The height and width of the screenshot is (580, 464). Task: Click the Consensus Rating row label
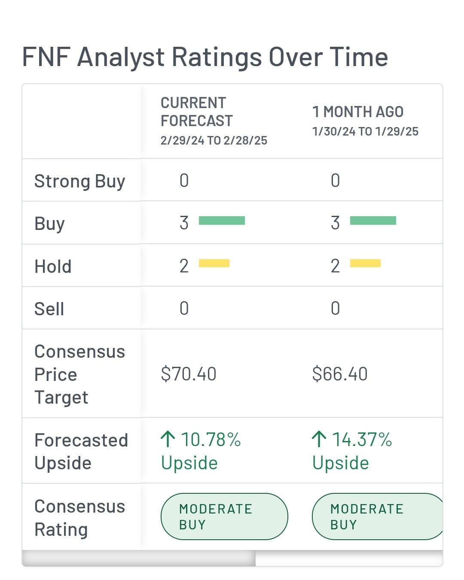(79, 518)
